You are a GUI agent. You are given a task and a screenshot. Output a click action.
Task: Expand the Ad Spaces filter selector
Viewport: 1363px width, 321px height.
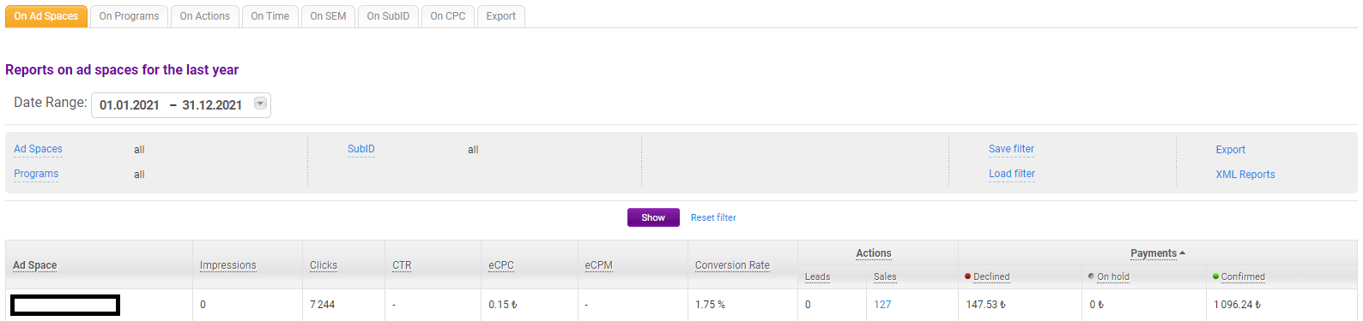click(x=38, y=149)
